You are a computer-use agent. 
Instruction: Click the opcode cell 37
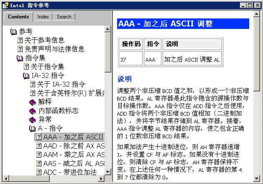[x=130, y=58]
